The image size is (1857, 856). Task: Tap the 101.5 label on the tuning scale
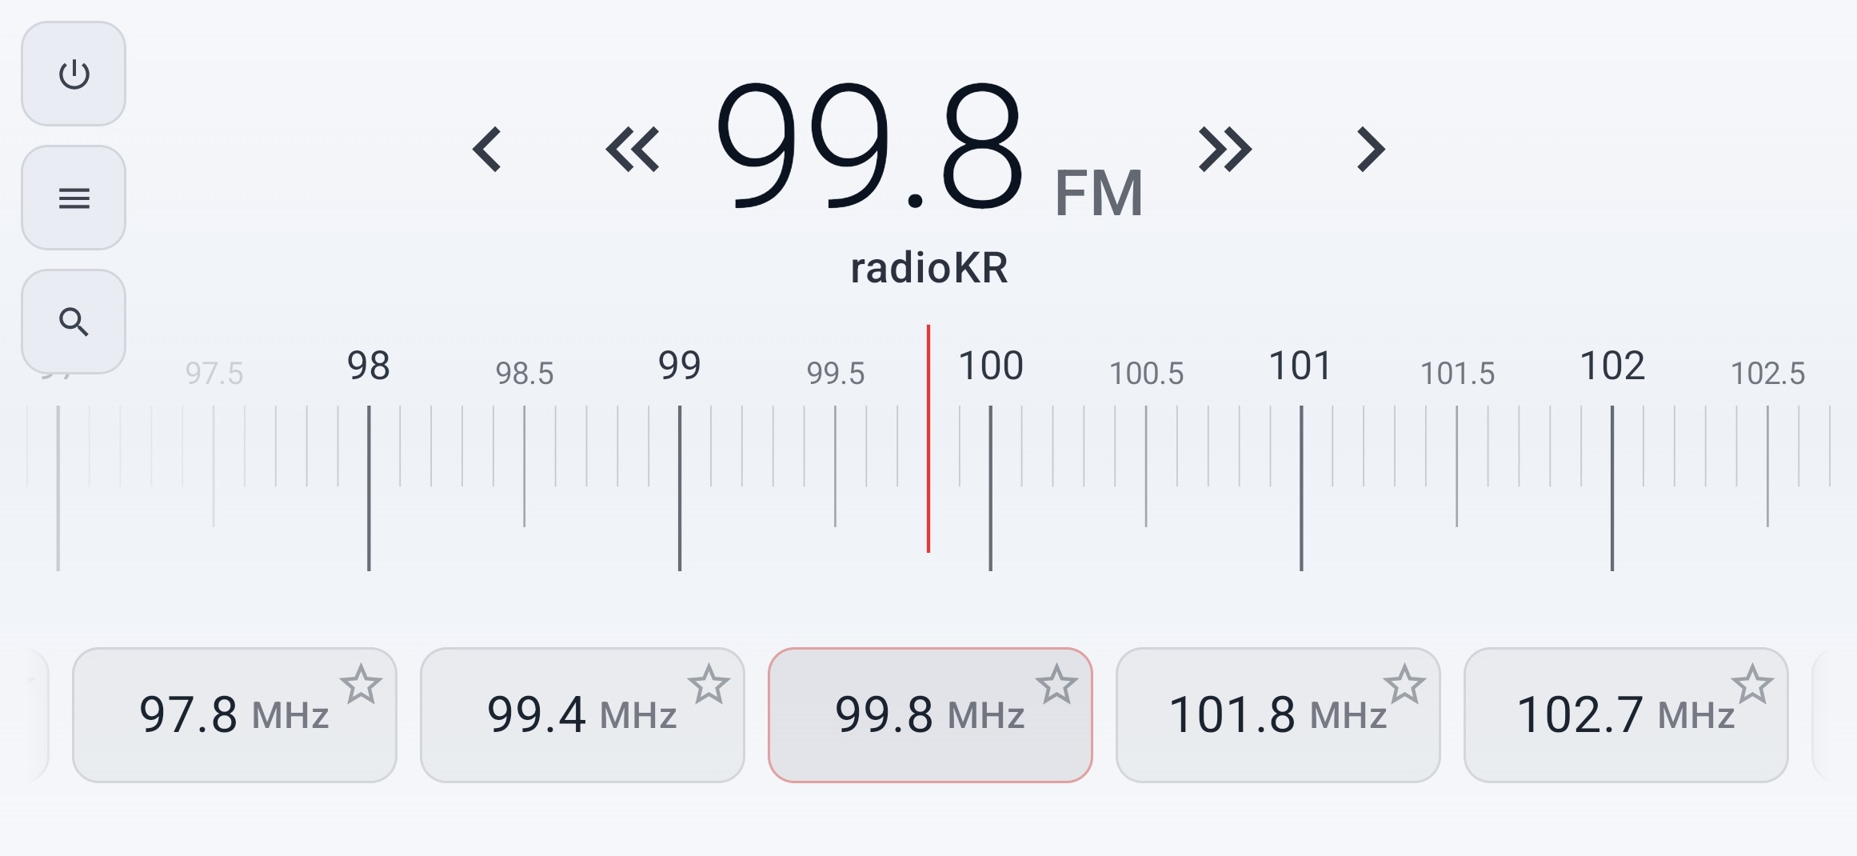click(1457, 374)
